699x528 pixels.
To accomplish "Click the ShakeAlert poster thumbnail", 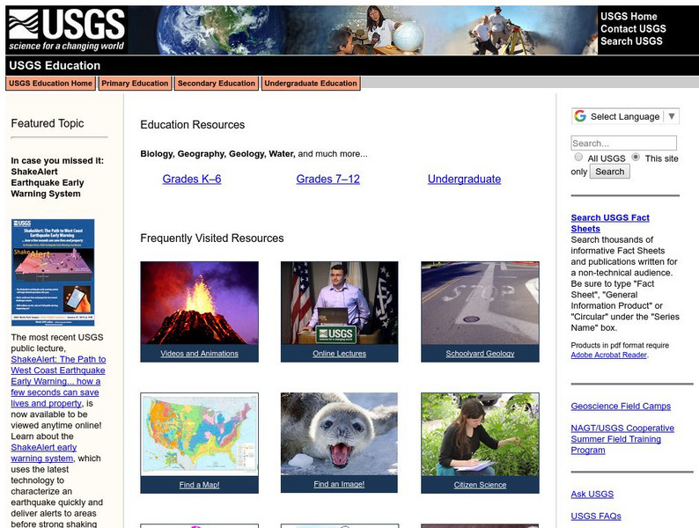I will click(x=53, y=272).
